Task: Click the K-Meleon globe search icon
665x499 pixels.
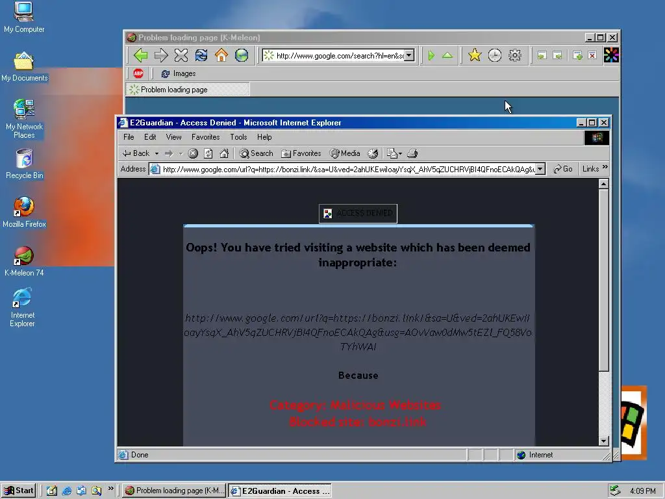Action: point(242,55)
